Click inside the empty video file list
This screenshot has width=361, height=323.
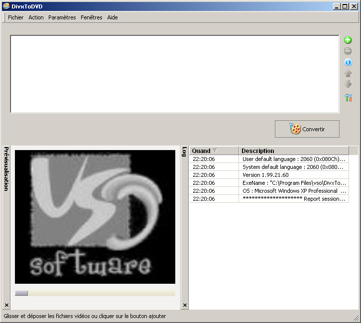point(175,74)
